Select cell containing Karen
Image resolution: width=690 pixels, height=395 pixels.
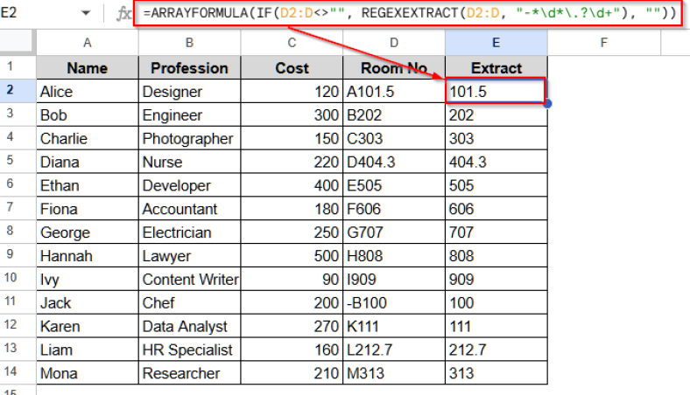[x=88, y=326]
